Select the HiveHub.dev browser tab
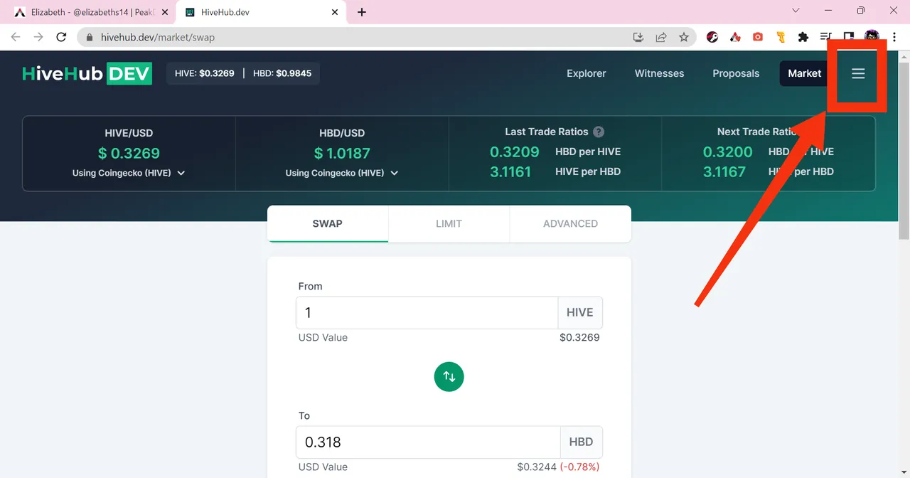 [x=262, y=12]
